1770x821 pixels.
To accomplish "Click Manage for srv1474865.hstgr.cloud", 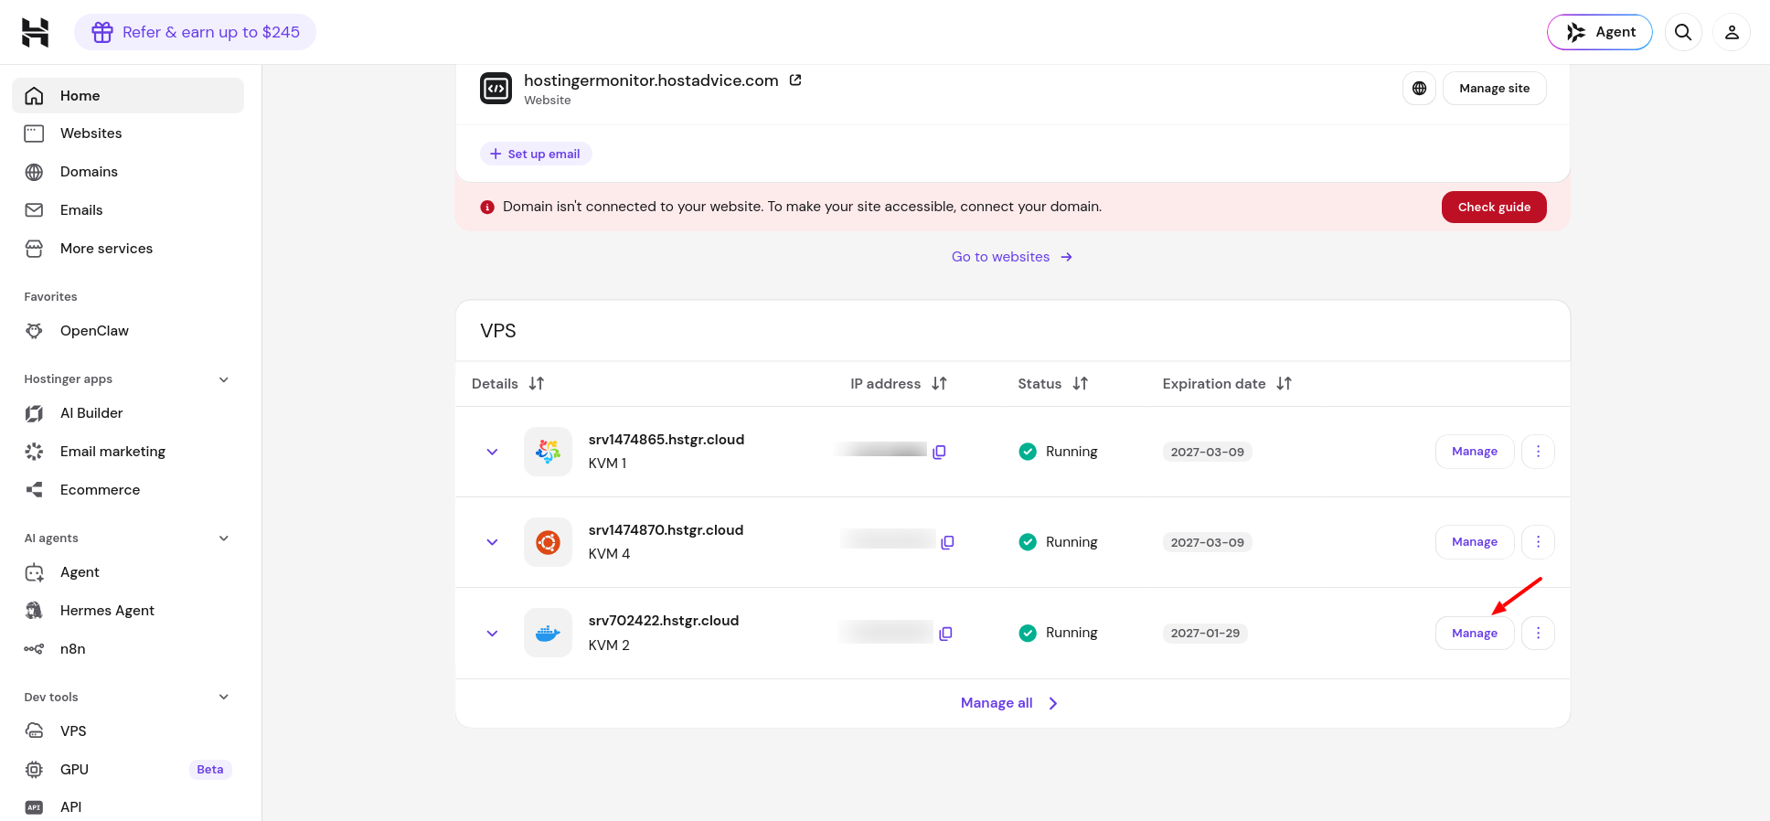I will [x=1475, y=452].
